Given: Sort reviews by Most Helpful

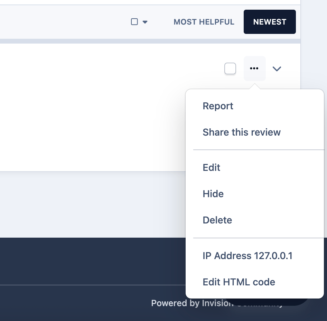Looking at the screenshot, I should click(204, 22).
